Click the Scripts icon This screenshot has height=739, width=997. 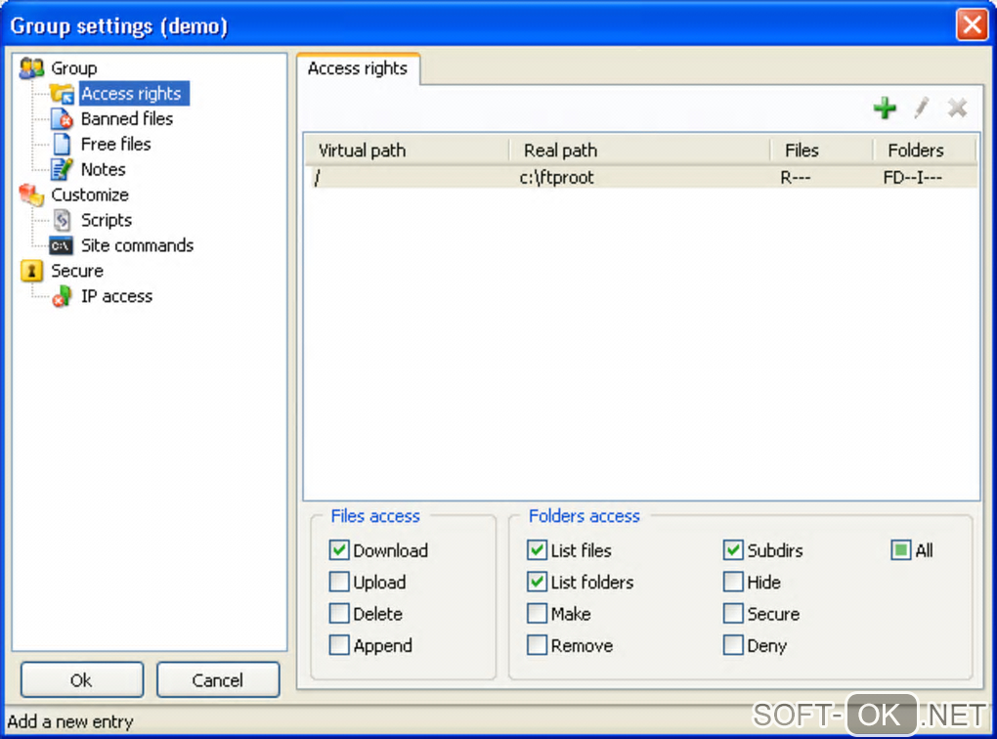point(62,220)
